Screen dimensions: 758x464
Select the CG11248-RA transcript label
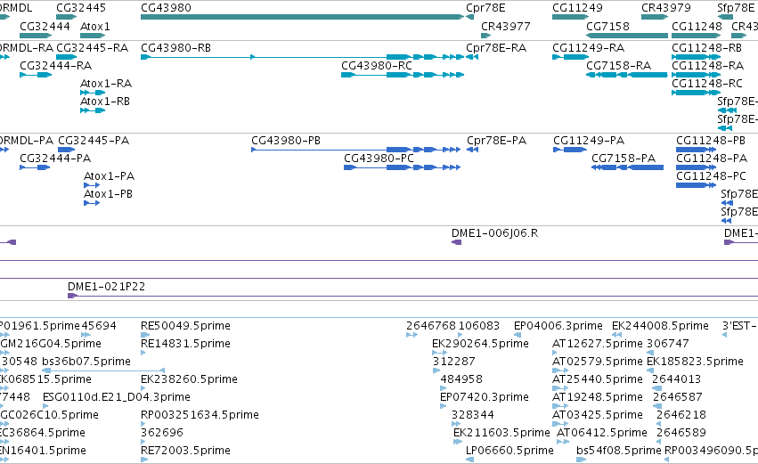708,65
